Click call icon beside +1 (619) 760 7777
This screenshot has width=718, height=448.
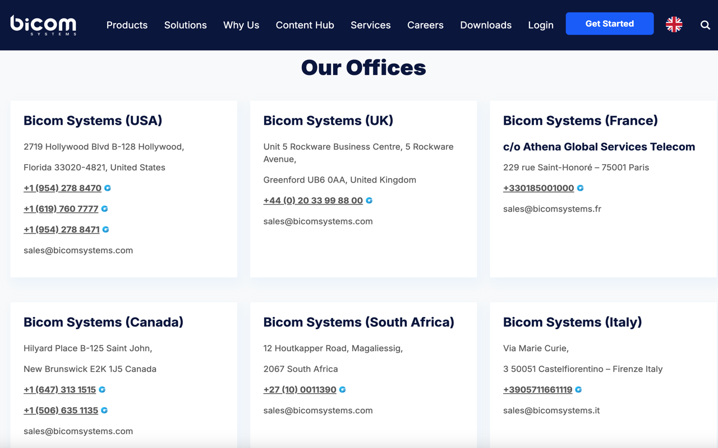coord(104,209)
